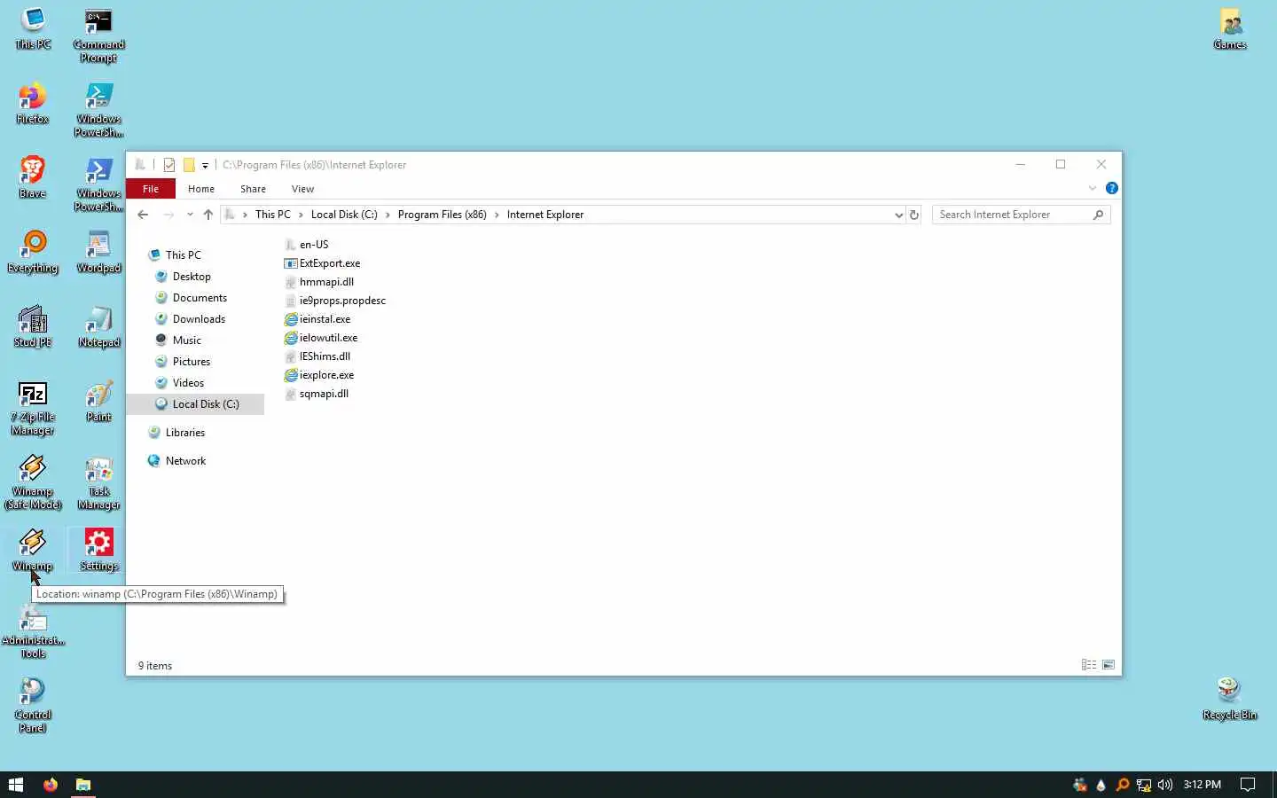Select Documents in navigation pane
This screenshot has width=1277, height=798.
[x=200, y=298]
